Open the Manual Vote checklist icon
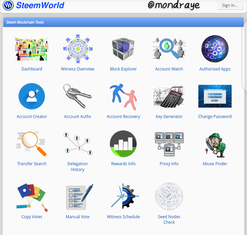 point(80,197)
